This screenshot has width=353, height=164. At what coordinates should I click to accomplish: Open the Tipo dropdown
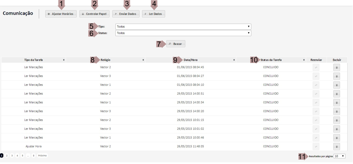coord(183,27)
